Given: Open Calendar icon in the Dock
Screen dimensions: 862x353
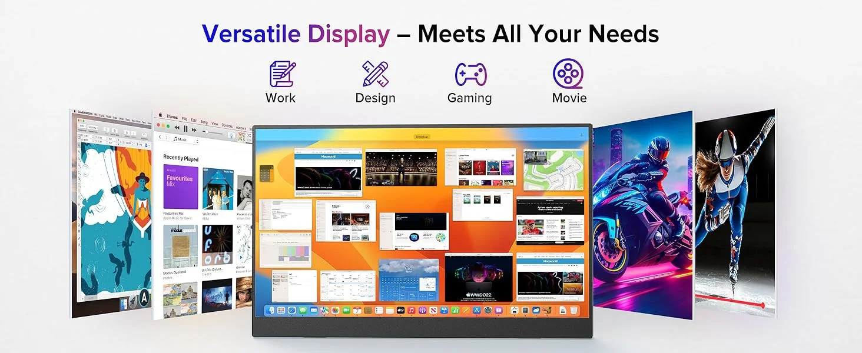Looking at the screenshot, I should [x=357, y=310].
